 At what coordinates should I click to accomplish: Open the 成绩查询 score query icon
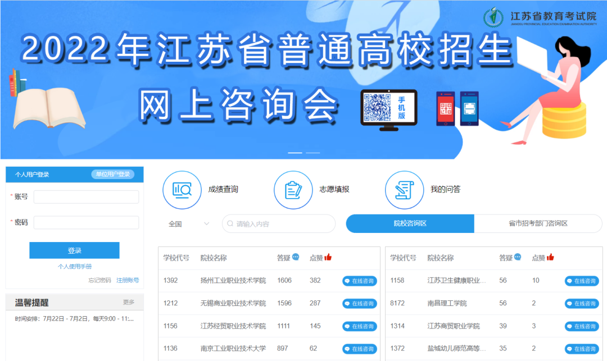[182, 190]
